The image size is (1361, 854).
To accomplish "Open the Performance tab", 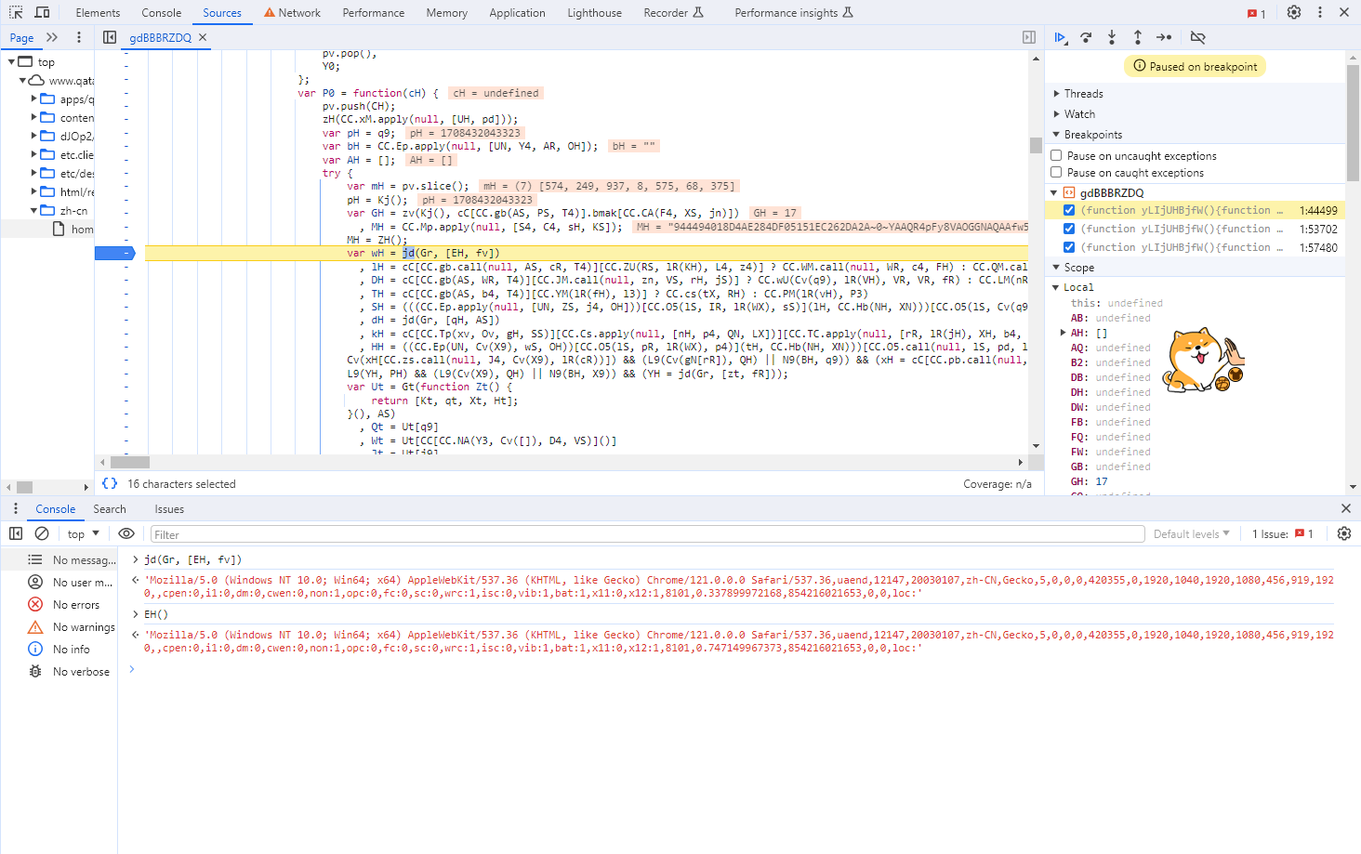I will pyautogui.click(x=374, y=13).
